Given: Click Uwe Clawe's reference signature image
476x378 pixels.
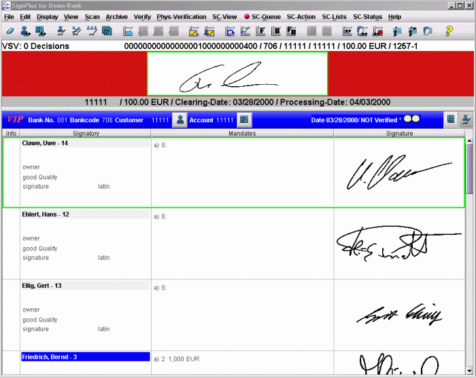Looking at the screenshot, I should click(398, 173).
